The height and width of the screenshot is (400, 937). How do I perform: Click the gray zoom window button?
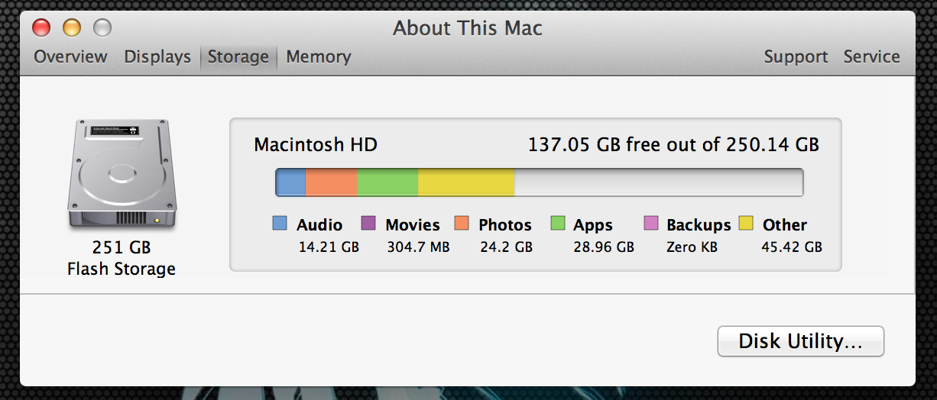coord(102,28)
